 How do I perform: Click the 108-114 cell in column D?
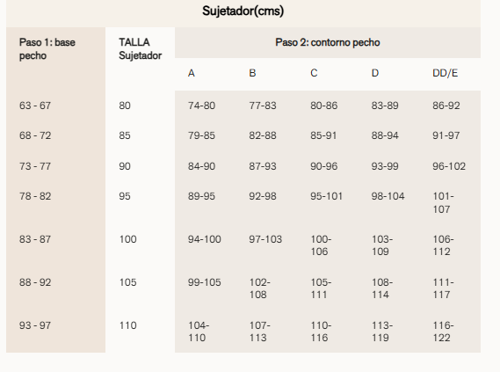point(382,288)
